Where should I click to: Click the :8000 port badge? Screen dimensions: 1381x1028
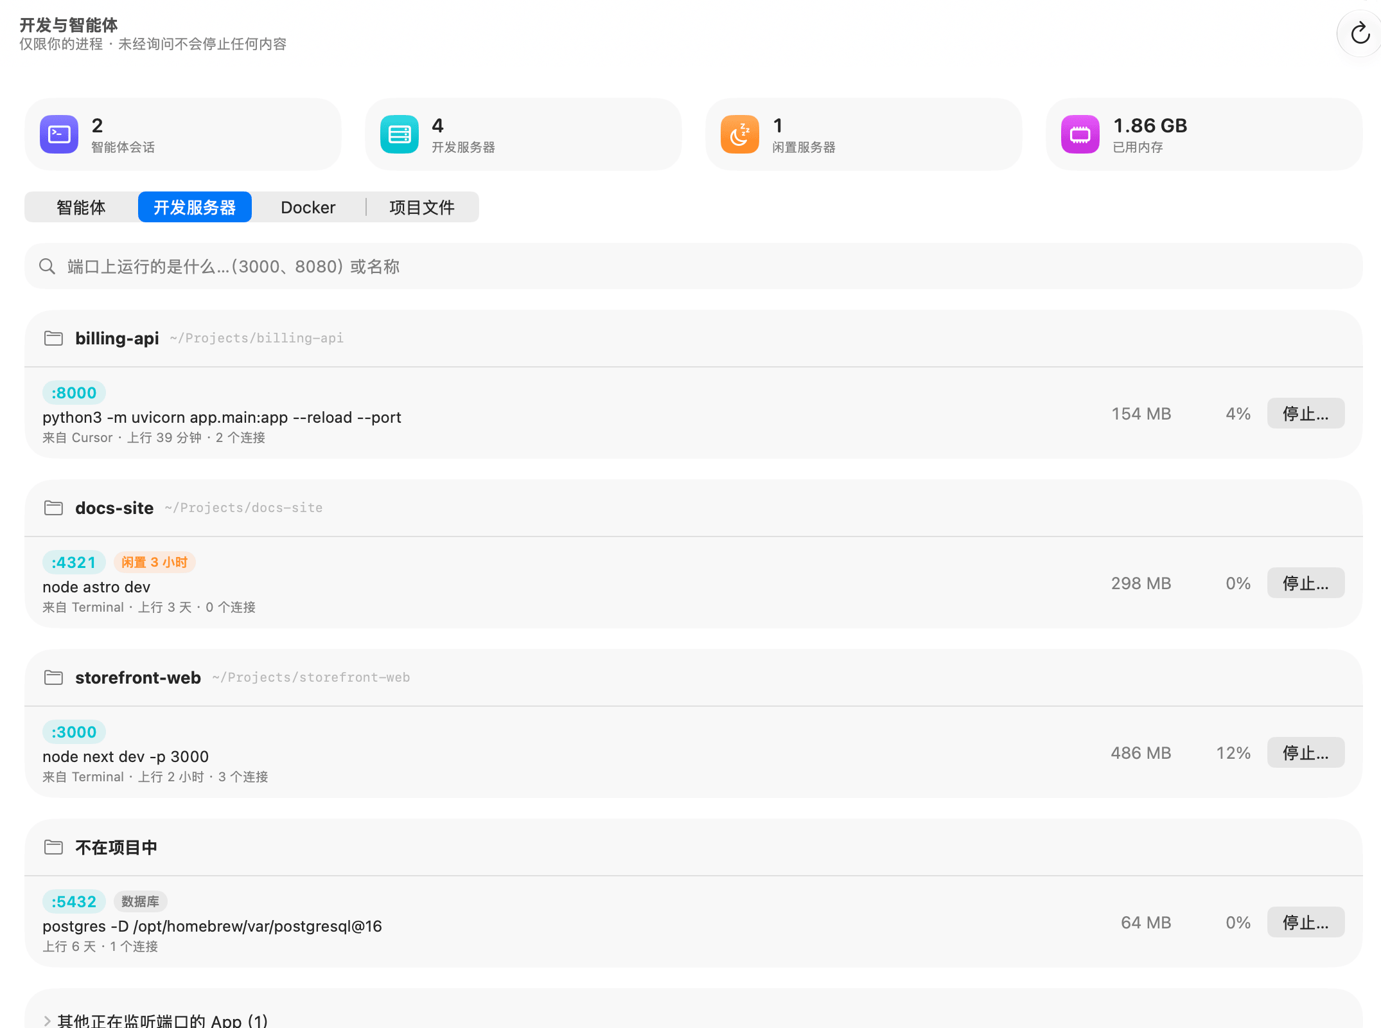click(x=74, y=393)
